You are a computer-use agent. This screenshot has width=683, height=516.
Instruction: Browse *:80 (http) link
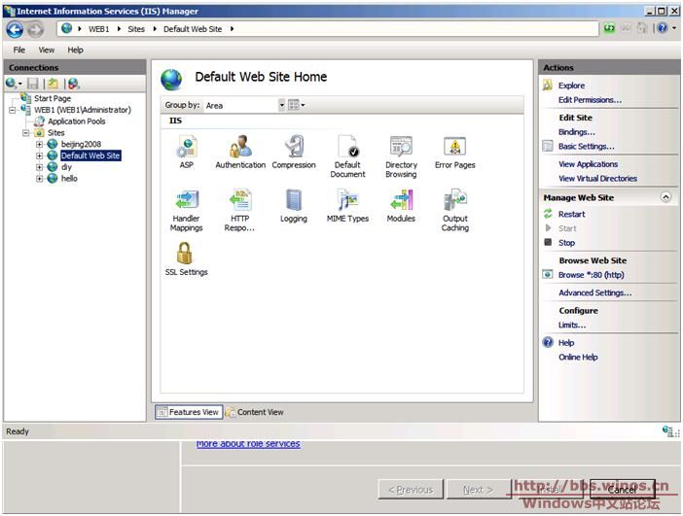coord(592,275)
